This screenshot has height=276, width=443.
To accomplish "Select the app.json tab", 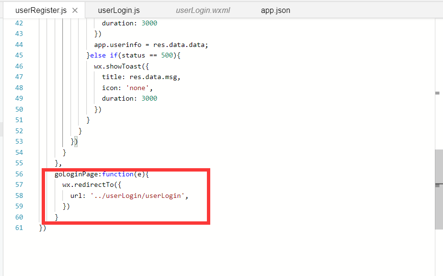I will (275, 11).
